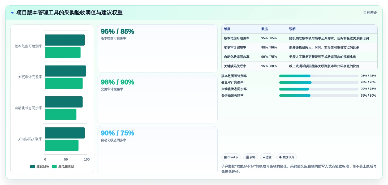The image size is (388, 185).
Task: Select the 数据卡片 tag chip
Action: point(287,157)
